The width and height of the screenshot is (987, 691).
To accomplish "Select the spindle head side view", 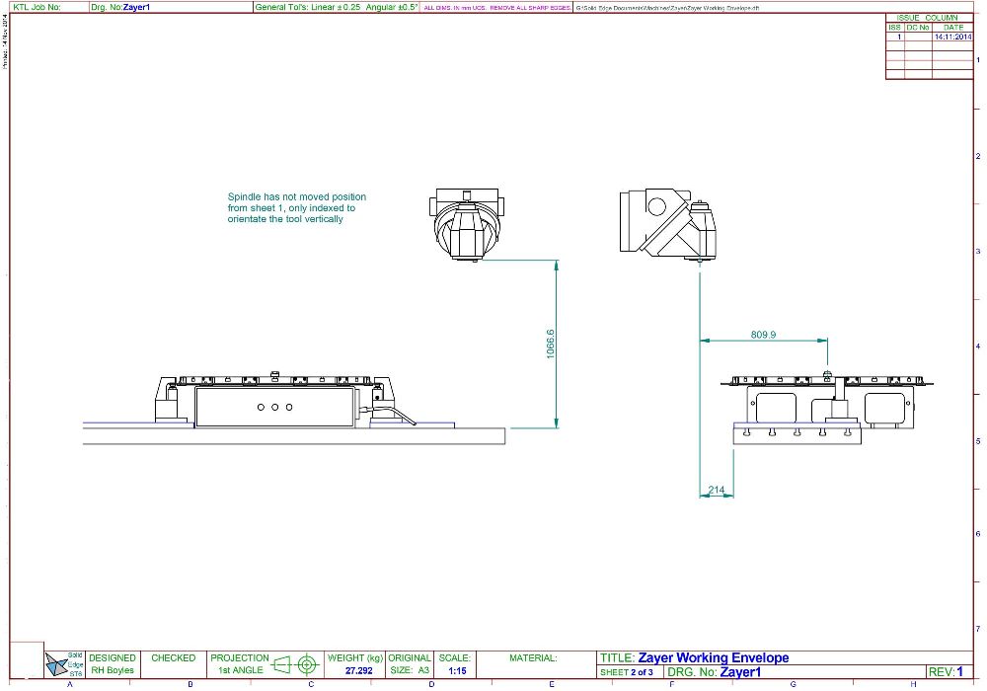I will 668,224.
